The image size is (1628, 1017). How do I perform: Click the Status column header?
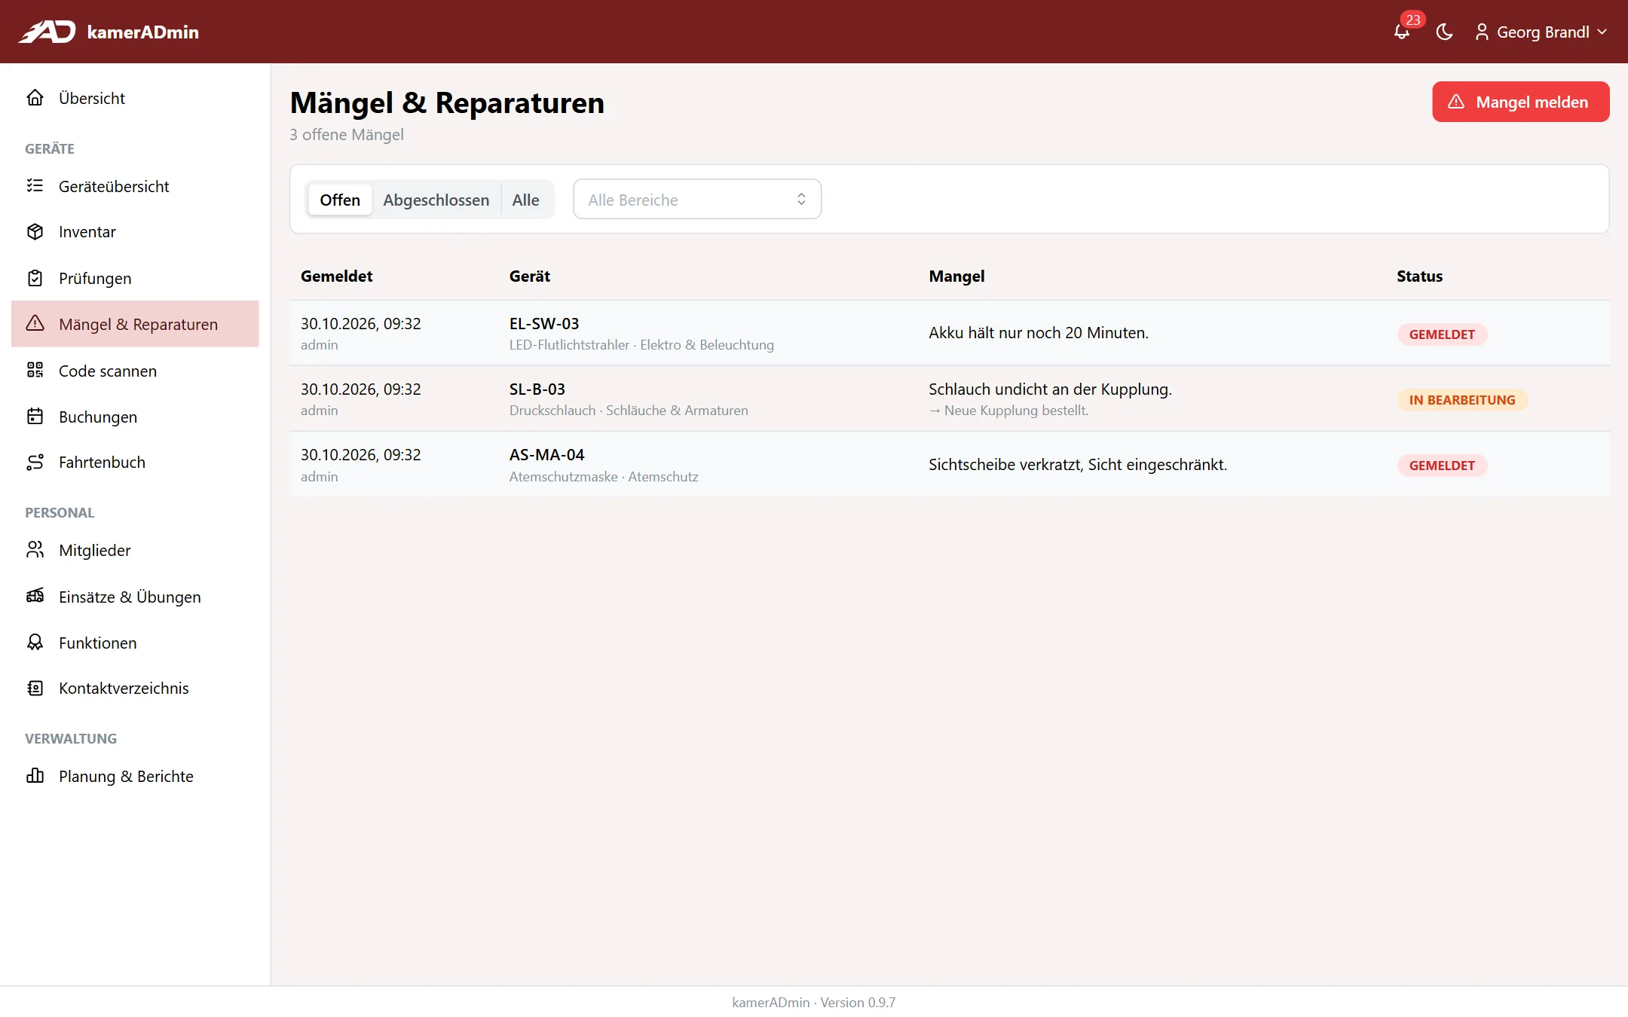(1419, 276)
